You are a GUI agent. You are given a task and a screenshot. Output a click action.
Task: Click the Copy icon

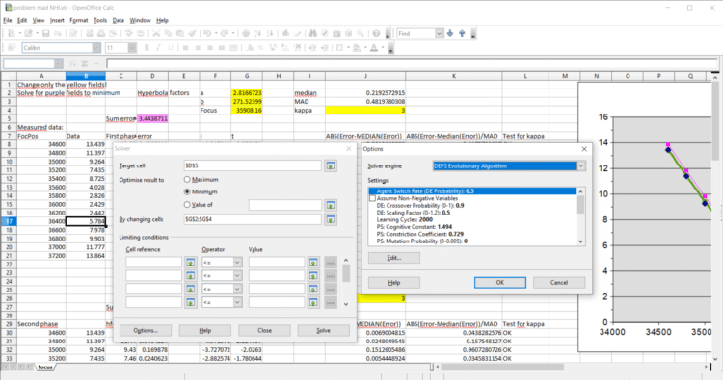point(169,33)
